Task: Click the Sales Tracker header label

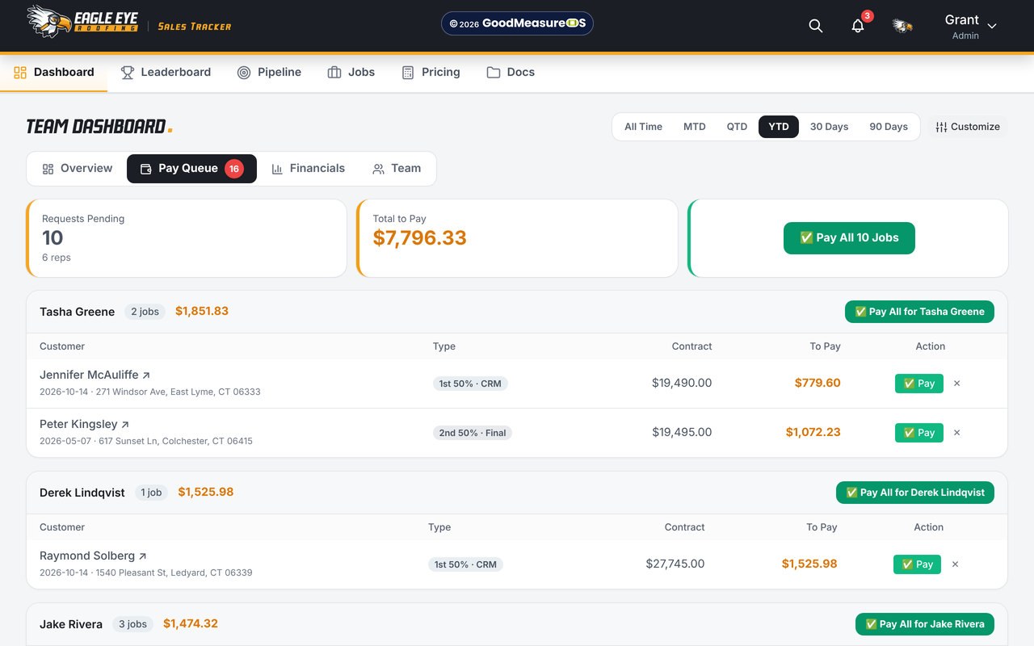Action: 195,27
